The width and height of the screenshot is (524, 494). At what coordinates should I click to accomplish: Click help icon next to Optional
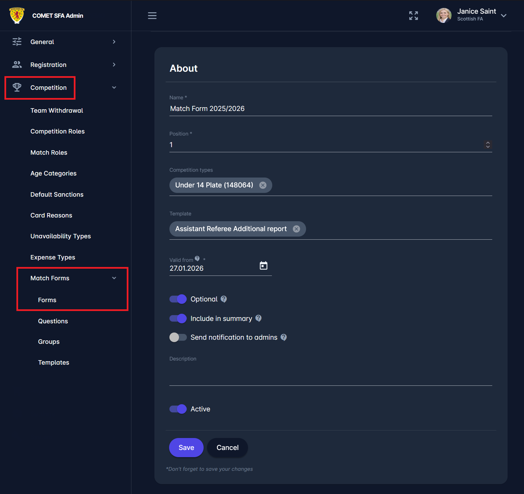tap(224, 299)
